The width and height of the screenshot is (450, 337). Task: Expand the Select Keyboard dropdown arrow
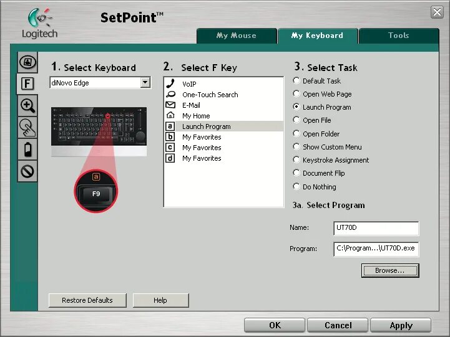pyautogui.click(x=145, y=82)
